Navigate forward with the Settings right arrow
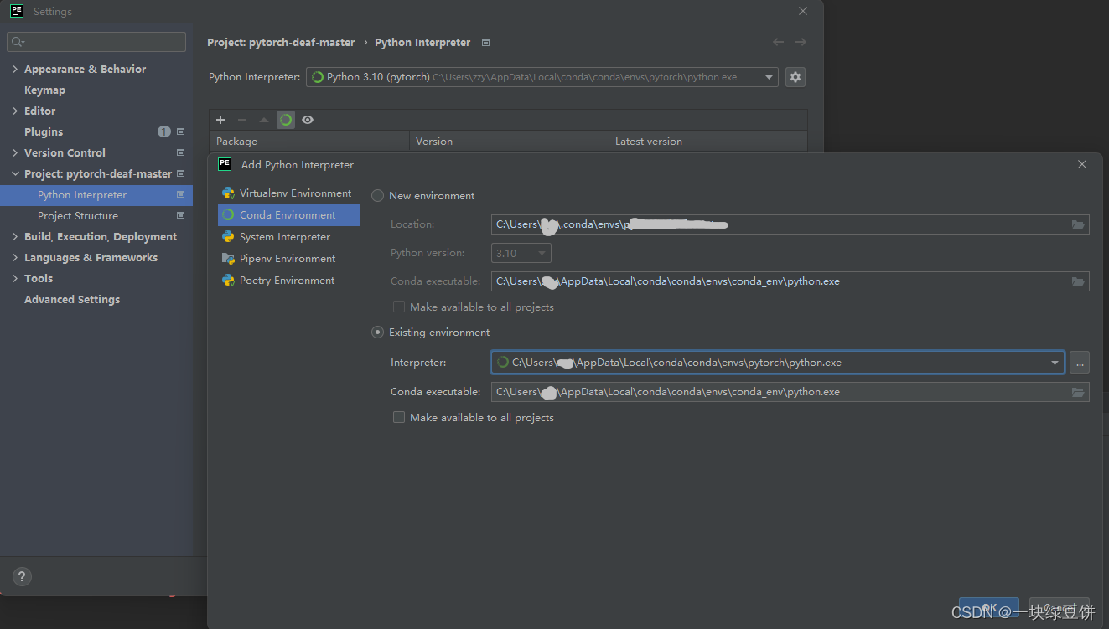This screenshot has height=629, width=1109. coord(801,42)
